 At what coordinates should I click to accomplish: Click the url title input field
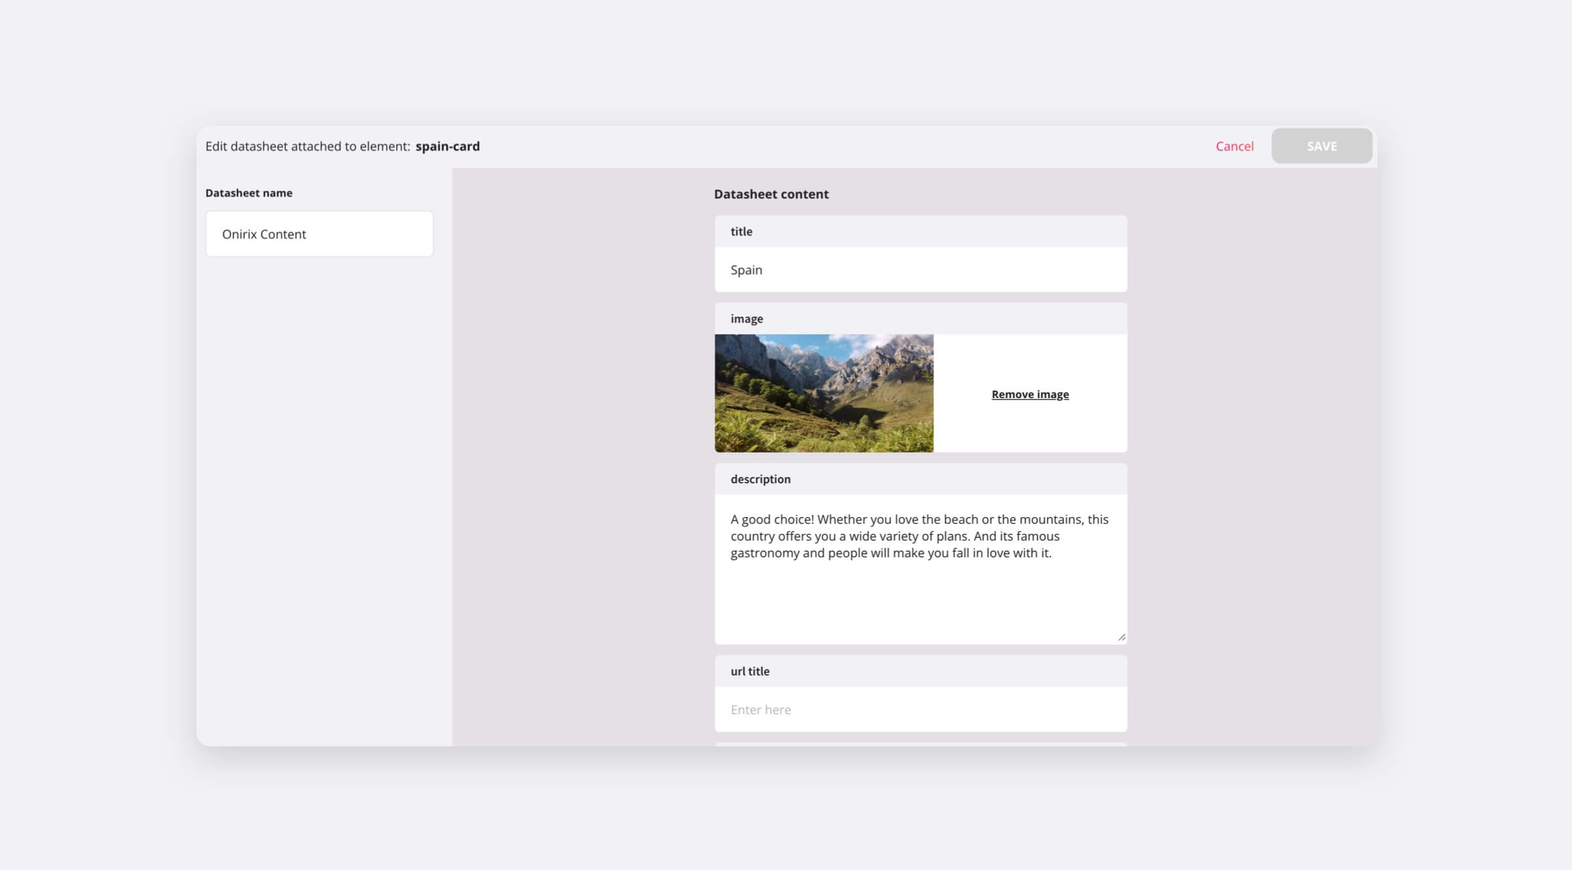[920, 709]
